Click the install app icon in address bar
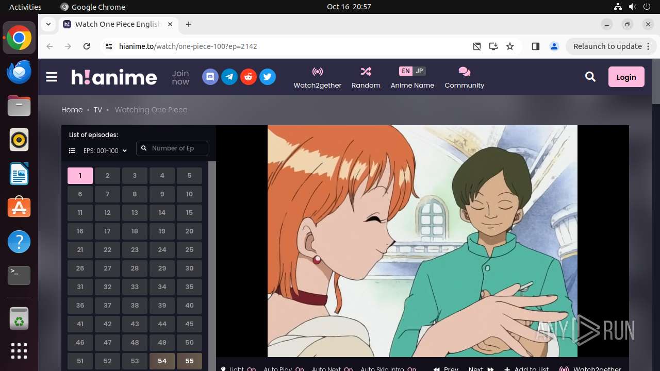Image resolution: width=660 pixels, height=371 pixels. 493,46
